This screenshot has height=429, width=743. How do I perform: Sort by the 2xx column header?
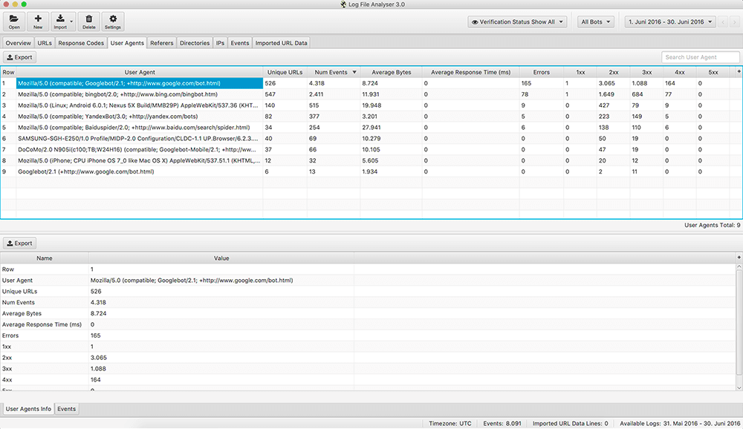coord(614,73)
